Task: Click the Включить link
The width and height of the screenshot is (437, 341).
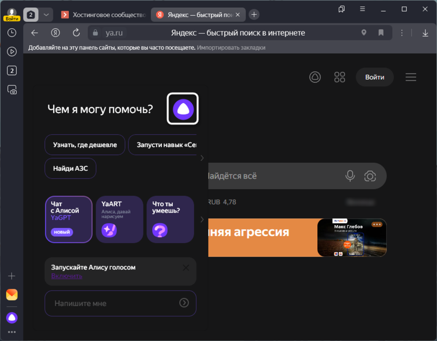Action: tap(67, 276)
